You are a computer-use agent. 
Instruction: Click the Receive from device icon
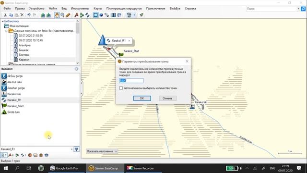pyautogui.click(x=48, y=15)
